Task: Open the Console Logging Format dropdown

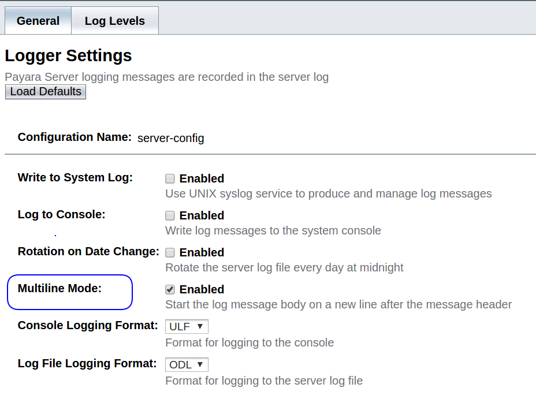Action: (187, 326)
